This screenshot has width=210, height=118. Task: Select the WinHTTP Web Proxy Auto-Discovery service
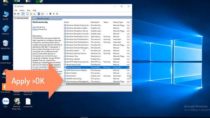96,62
